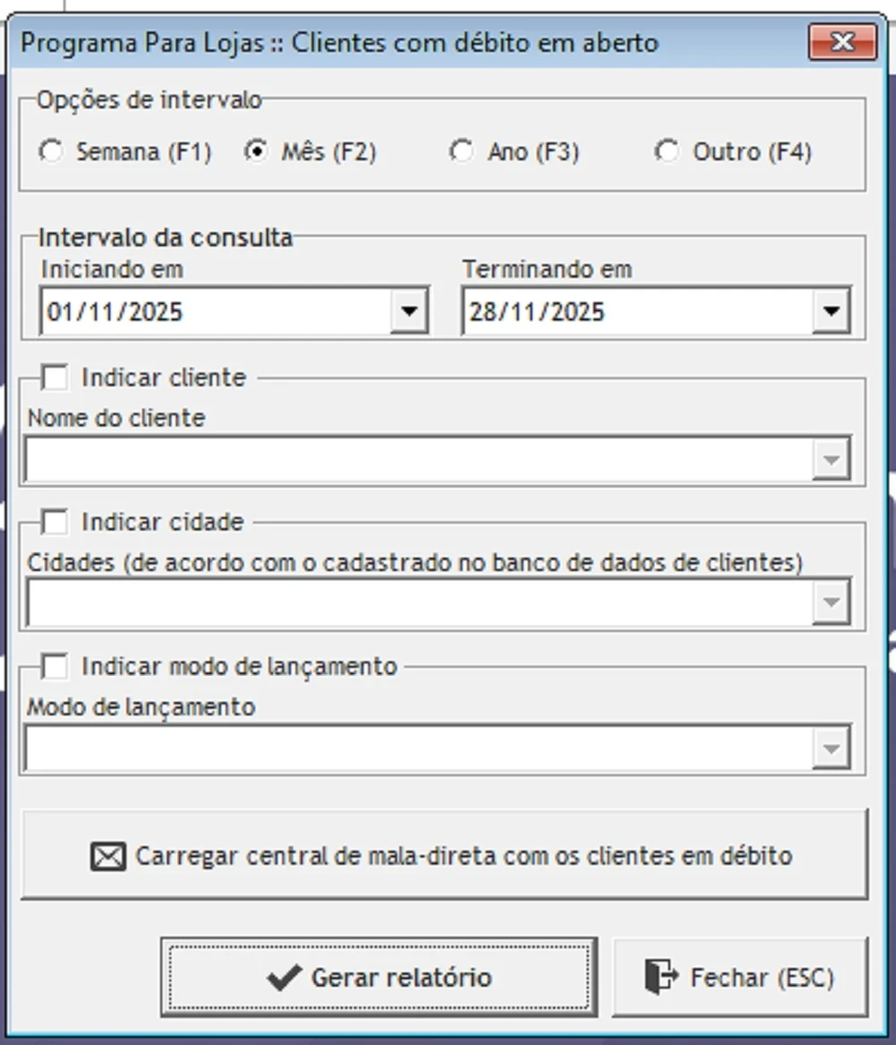Click the checkmark icon on Gerar relatório
The height and width of the screenshot is (1045, 896).
point(284,977)
